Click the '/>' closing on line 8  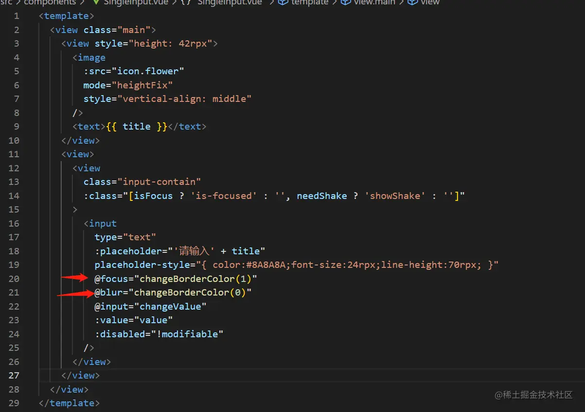point(78,113)
